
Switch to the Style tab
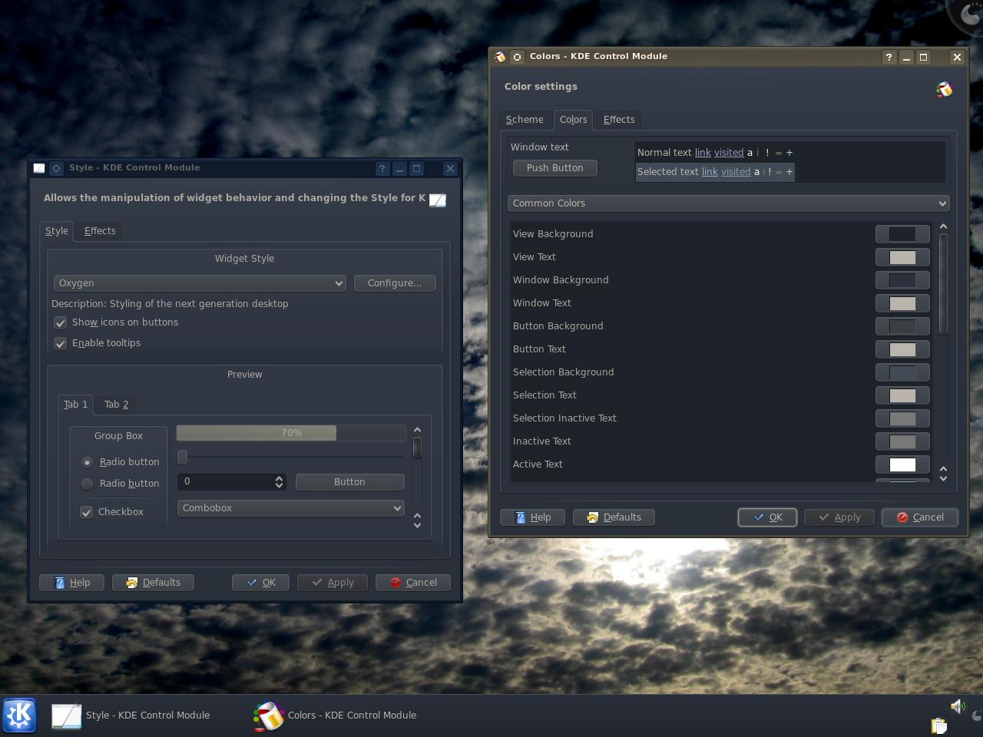coord(56,231)
